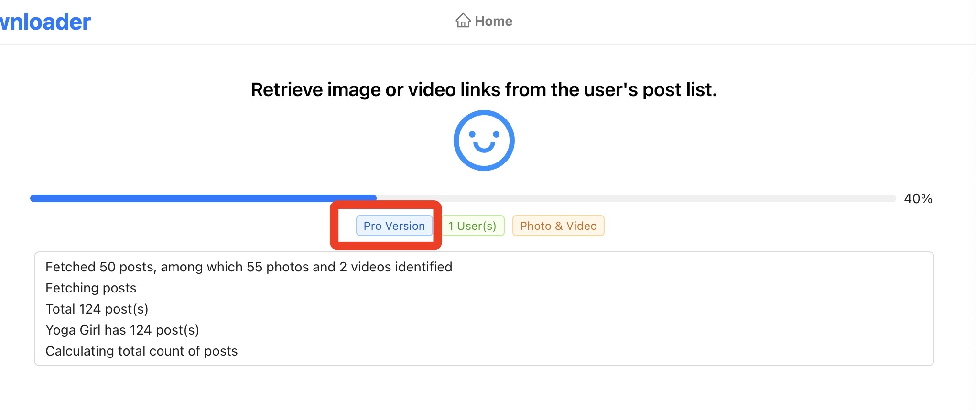
Task: Select the Pro Version tag
Action: 394,226
